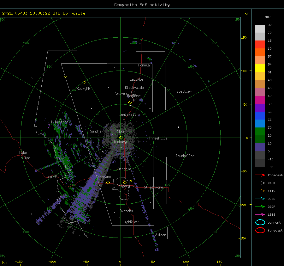Click the Olds town label
The image size is (284, 266).
pos(120,132)
